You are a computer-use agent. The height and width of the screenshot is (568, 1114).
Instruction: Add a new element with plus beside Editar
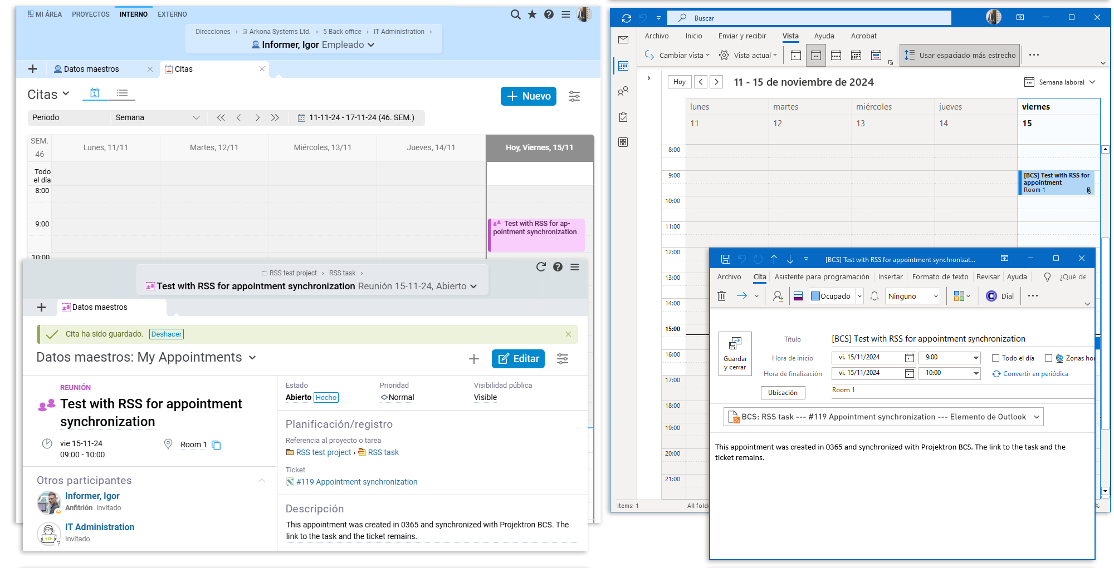click(474, 359)
